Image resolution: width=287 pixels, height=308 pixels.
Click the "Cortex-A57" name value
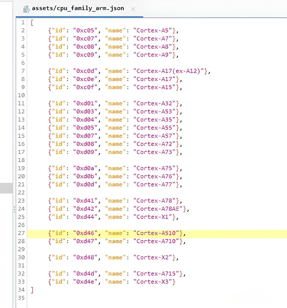pyautogui.click(x=154, y=136)
